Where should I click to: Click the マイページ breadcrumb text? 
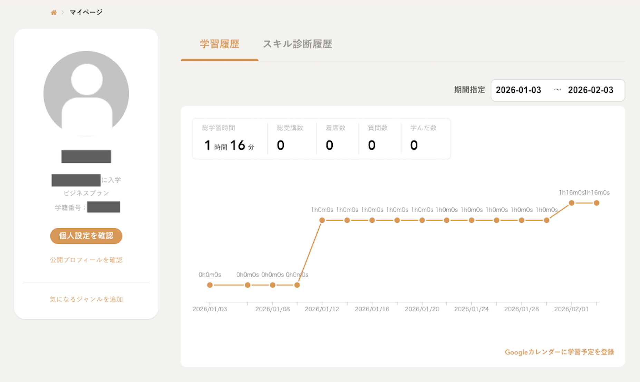(86, 12)
